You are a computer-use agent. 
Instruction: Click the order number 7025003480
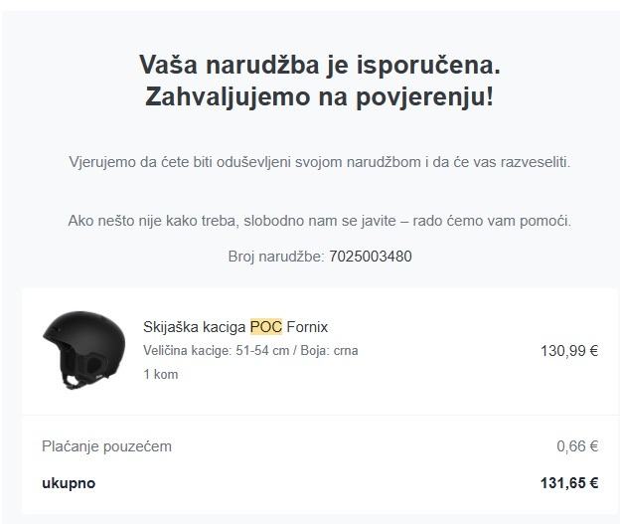pos(370,257)
